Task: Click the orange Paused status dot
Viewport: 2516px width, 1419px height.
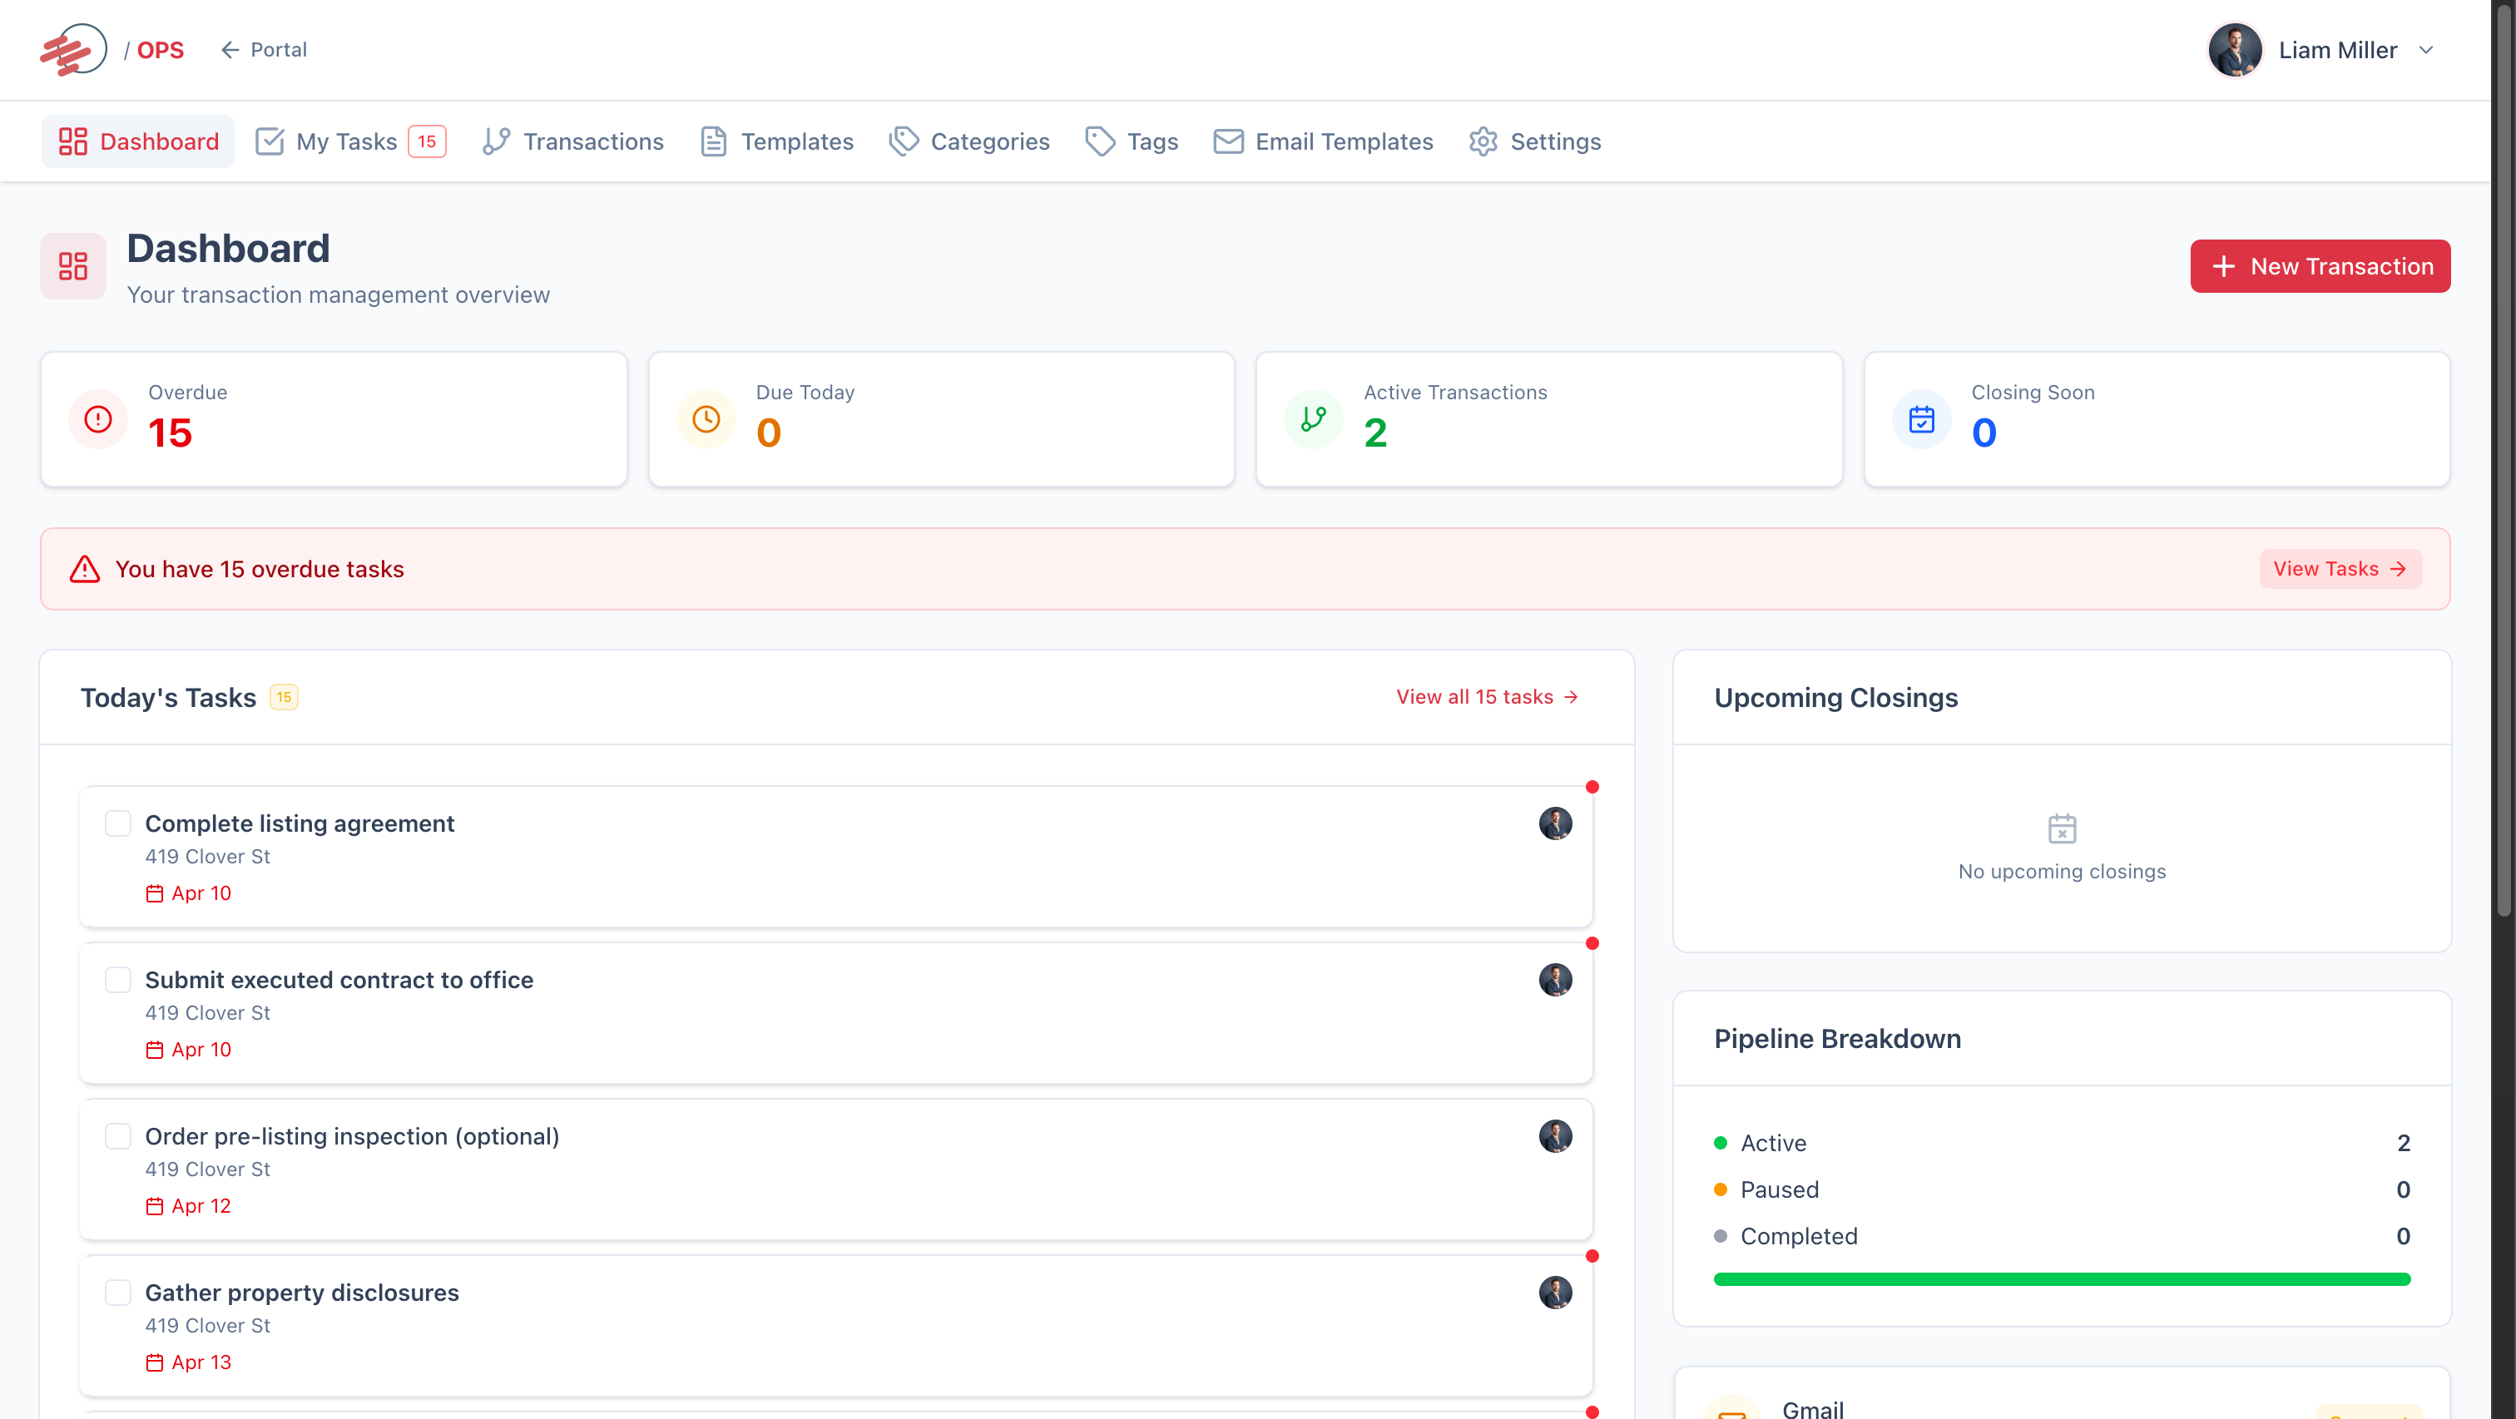Action: [1721, 1189]
